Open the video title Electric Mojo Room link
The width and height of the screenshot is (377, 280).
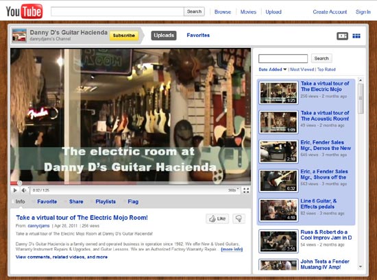coord(82,218)
